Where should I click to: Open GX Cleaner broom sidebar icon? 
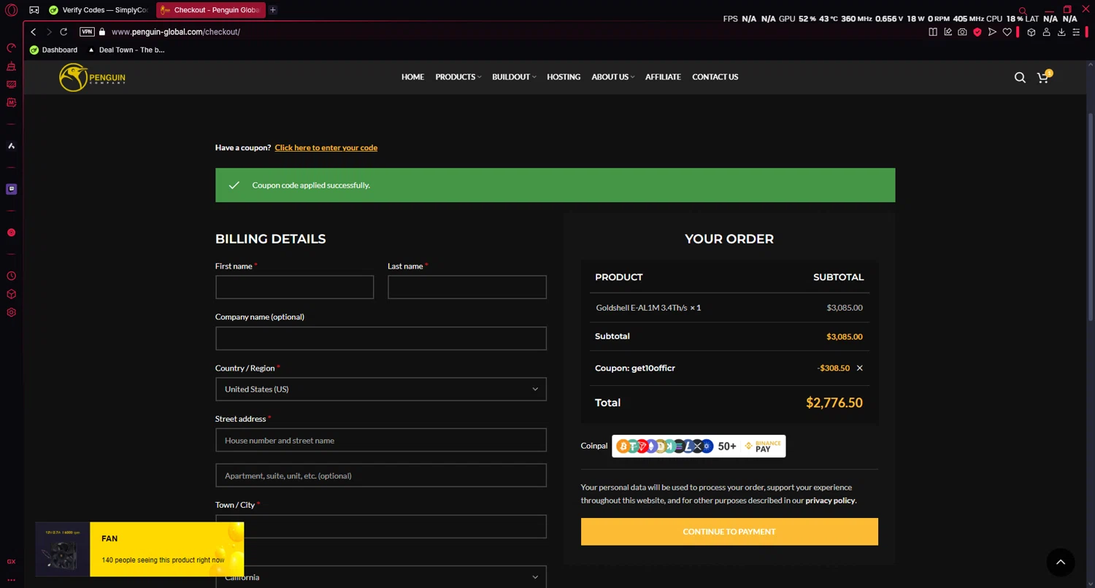tap(11, 66)
